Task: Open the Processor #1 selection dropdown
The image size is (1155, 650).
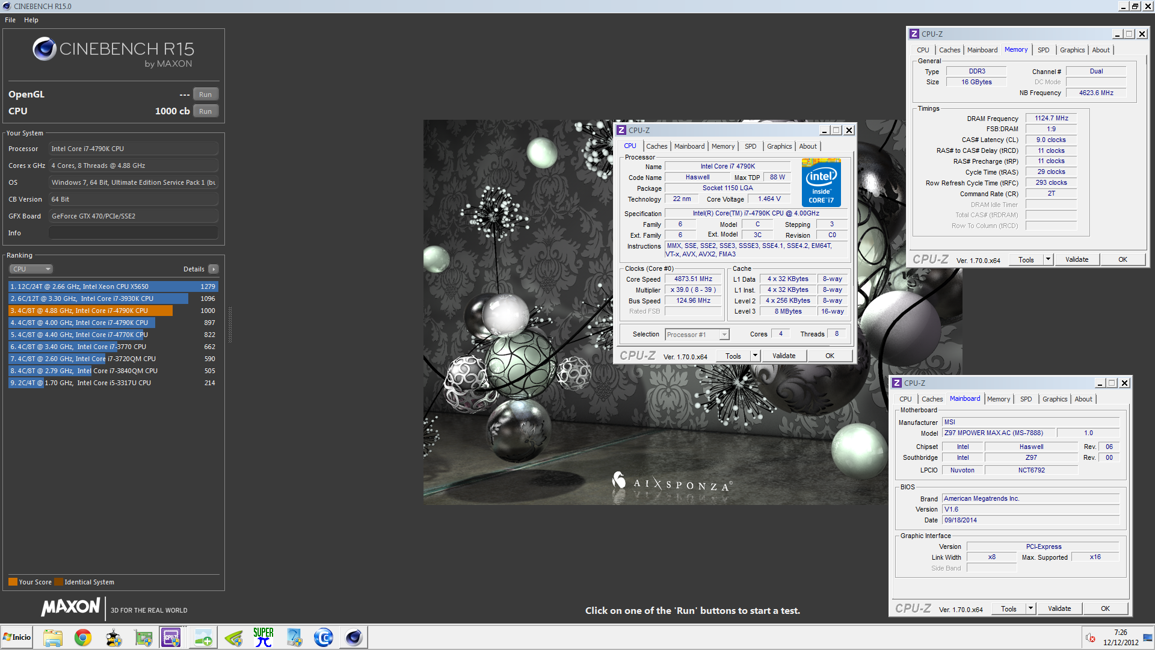Action: click(697, 335)
